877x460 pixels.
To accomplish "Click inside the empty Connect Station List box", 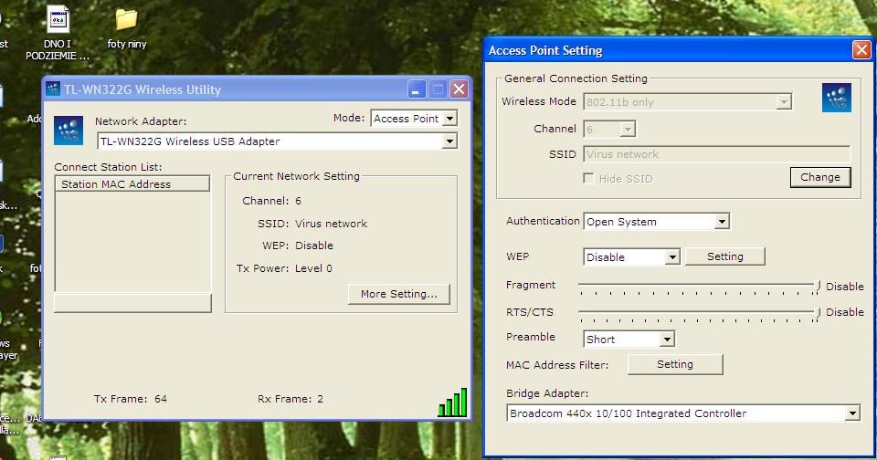I will pos(132,242).
